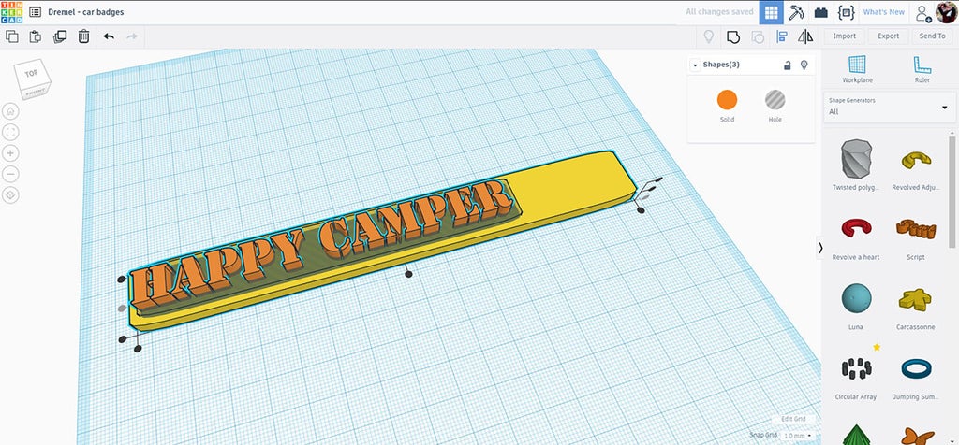Set shape to Hole striped swatch
This screenshot has height=445, width=959.
pyautogui.click(x=775, y=99)
